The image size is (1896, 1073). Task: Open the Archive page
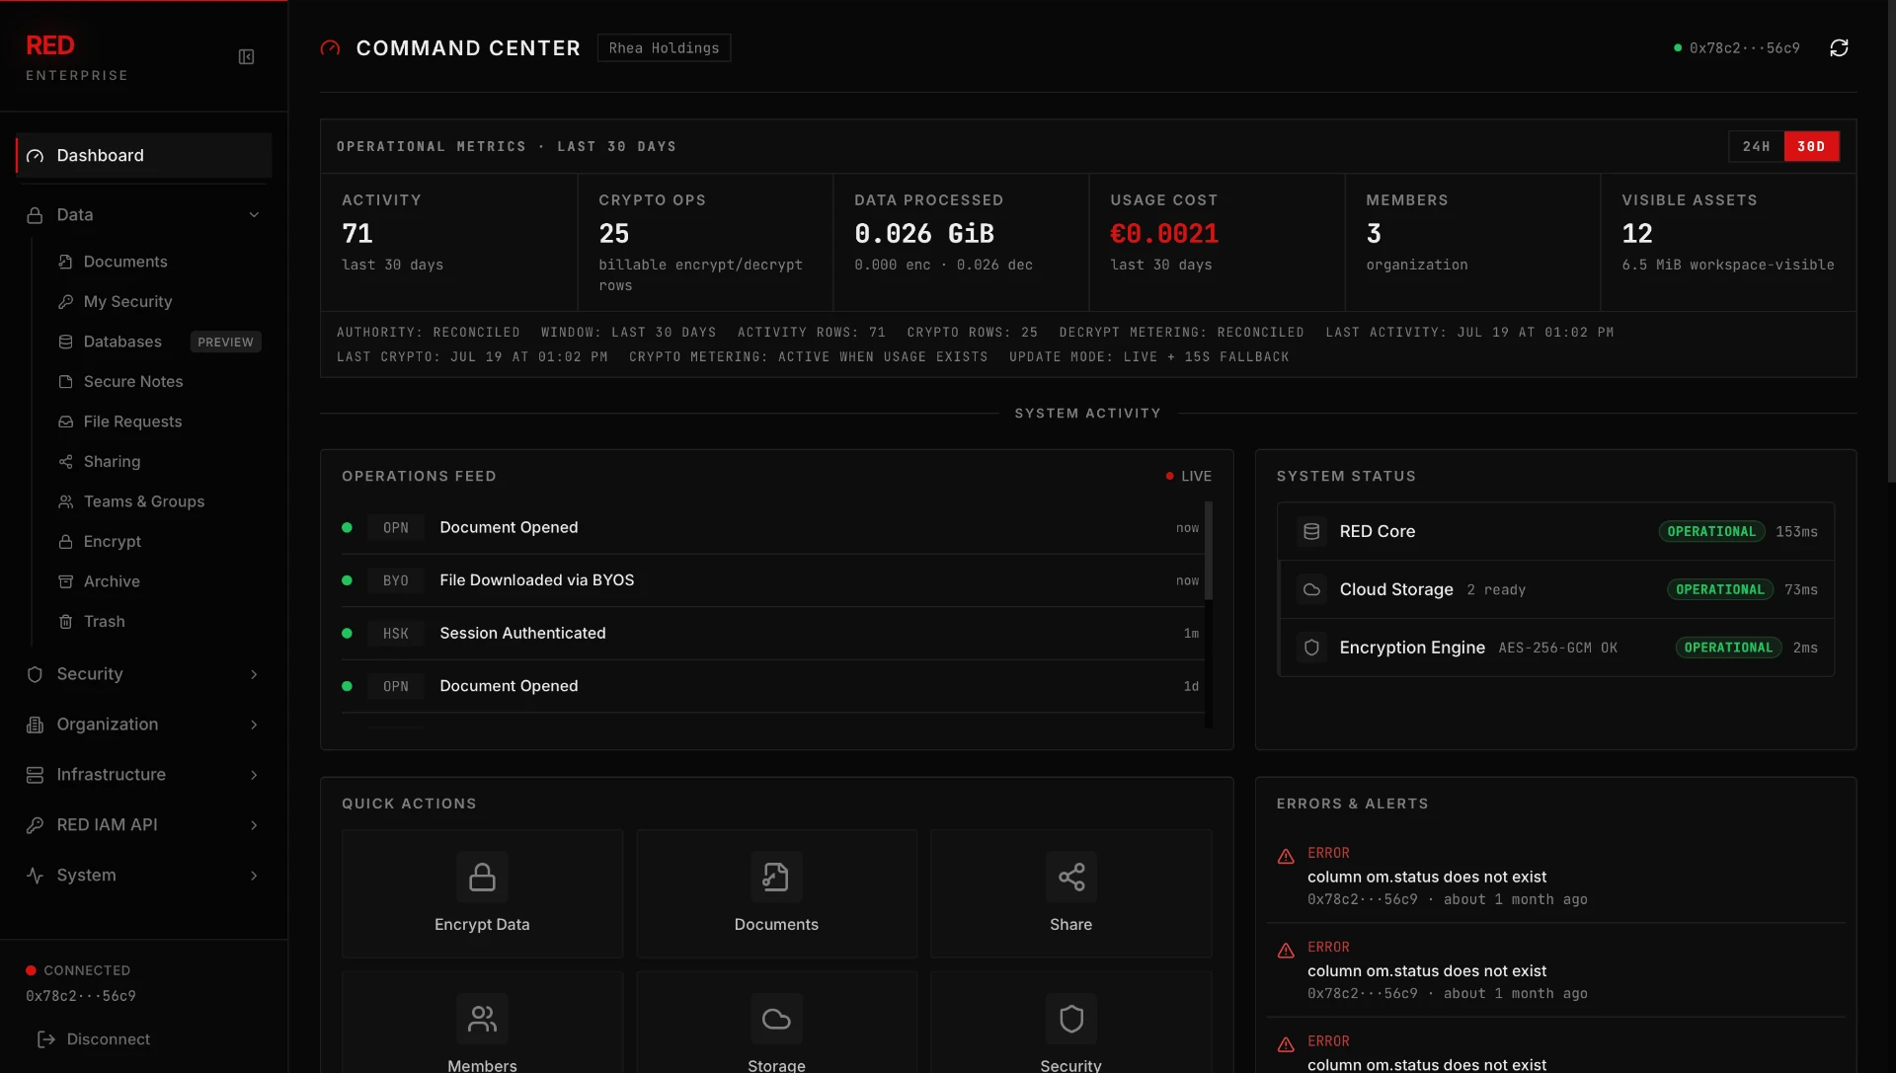pos(112,581)
